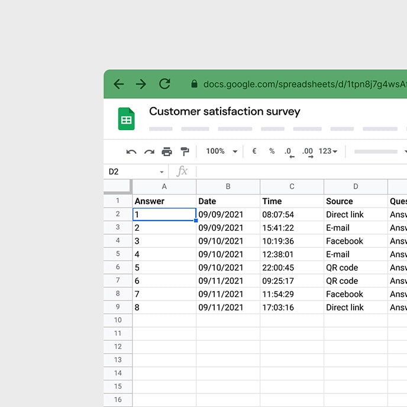Select the cell with time 22:00:45
Screen dimensions: 407x407
click(292, 267)
